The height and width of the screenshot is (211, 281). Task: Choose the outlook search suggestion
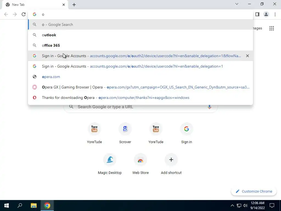140,35
